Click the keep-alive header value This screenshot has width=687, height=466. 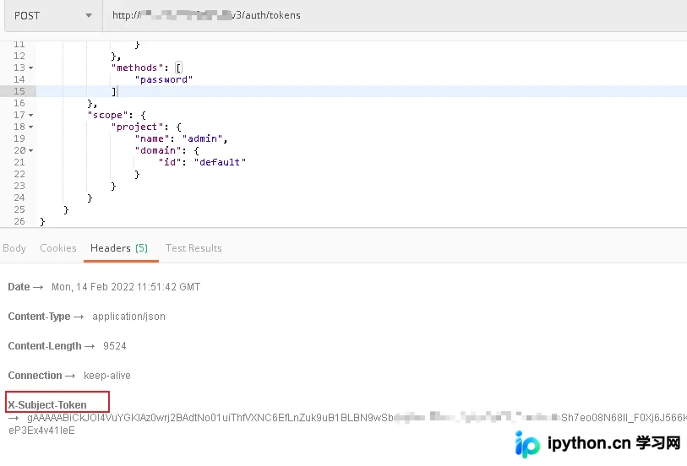point(107,376)
